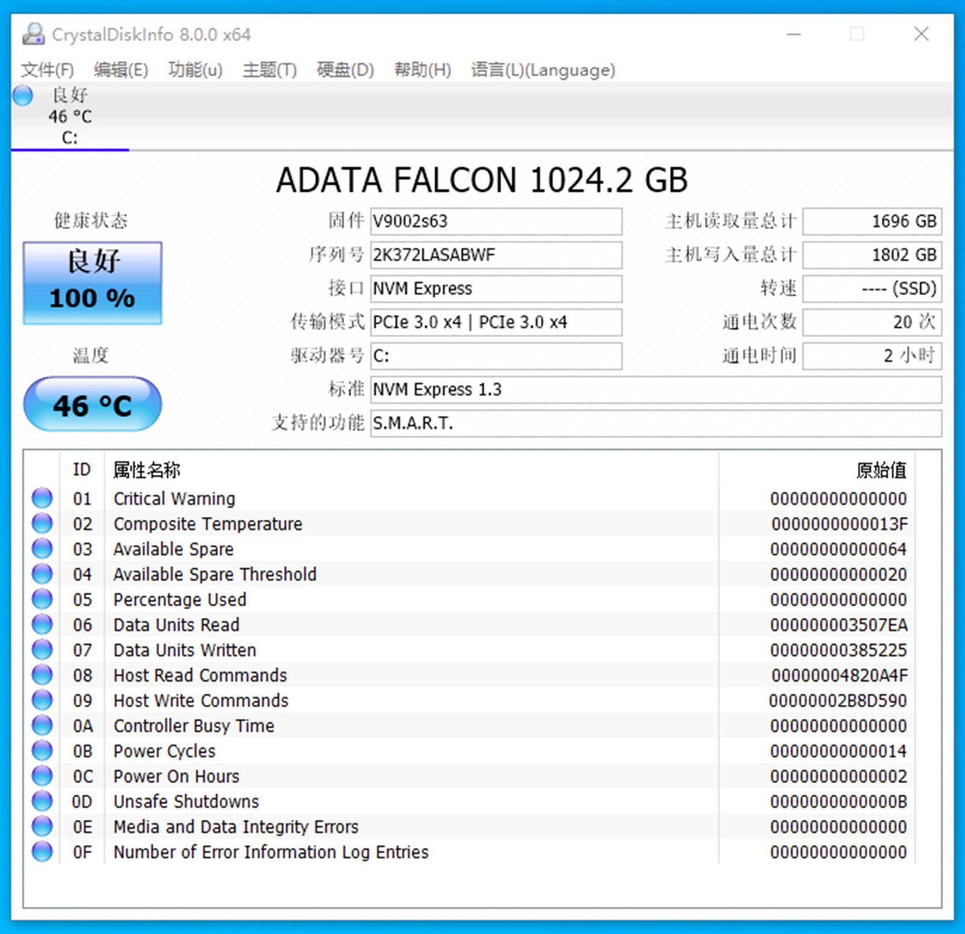Open the 主题(T) theme menu
965x934 pixels.
click(x=269, y=70)
